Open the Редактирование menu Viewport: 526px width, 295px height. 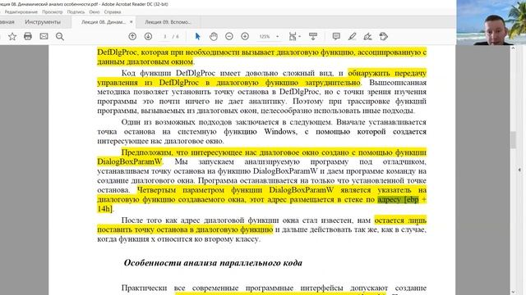(x=21, y=11)
